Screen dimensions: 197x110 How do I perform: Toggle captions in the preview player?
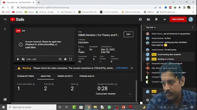point(60,59)
